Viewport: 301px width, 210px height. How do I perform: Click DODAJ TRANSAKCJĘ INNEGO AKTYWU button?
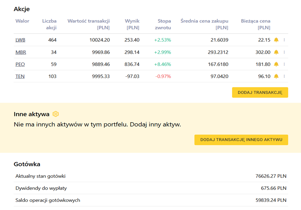(241, 140)
